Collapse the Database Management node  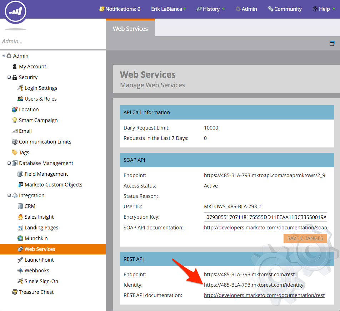(x=9, y=163)
